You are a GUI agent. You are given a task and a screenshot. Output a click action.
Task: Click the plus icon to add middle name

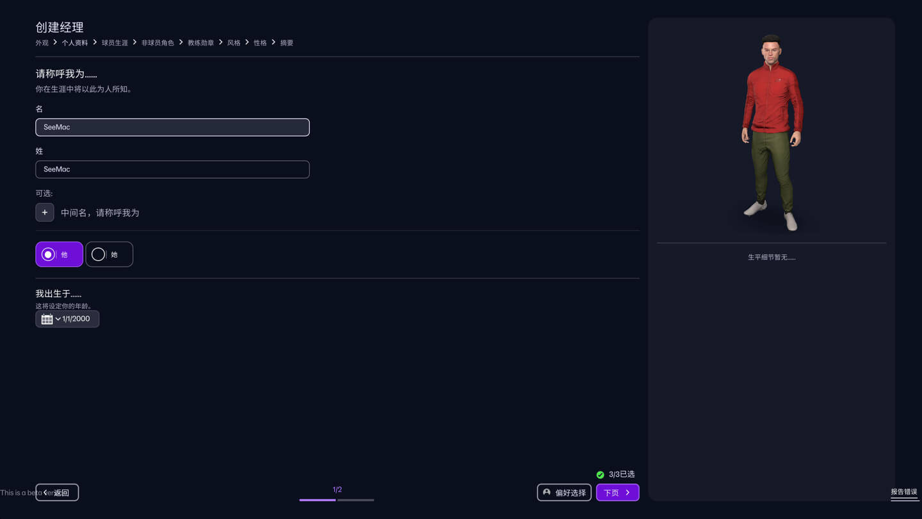[x=45, y=212]
